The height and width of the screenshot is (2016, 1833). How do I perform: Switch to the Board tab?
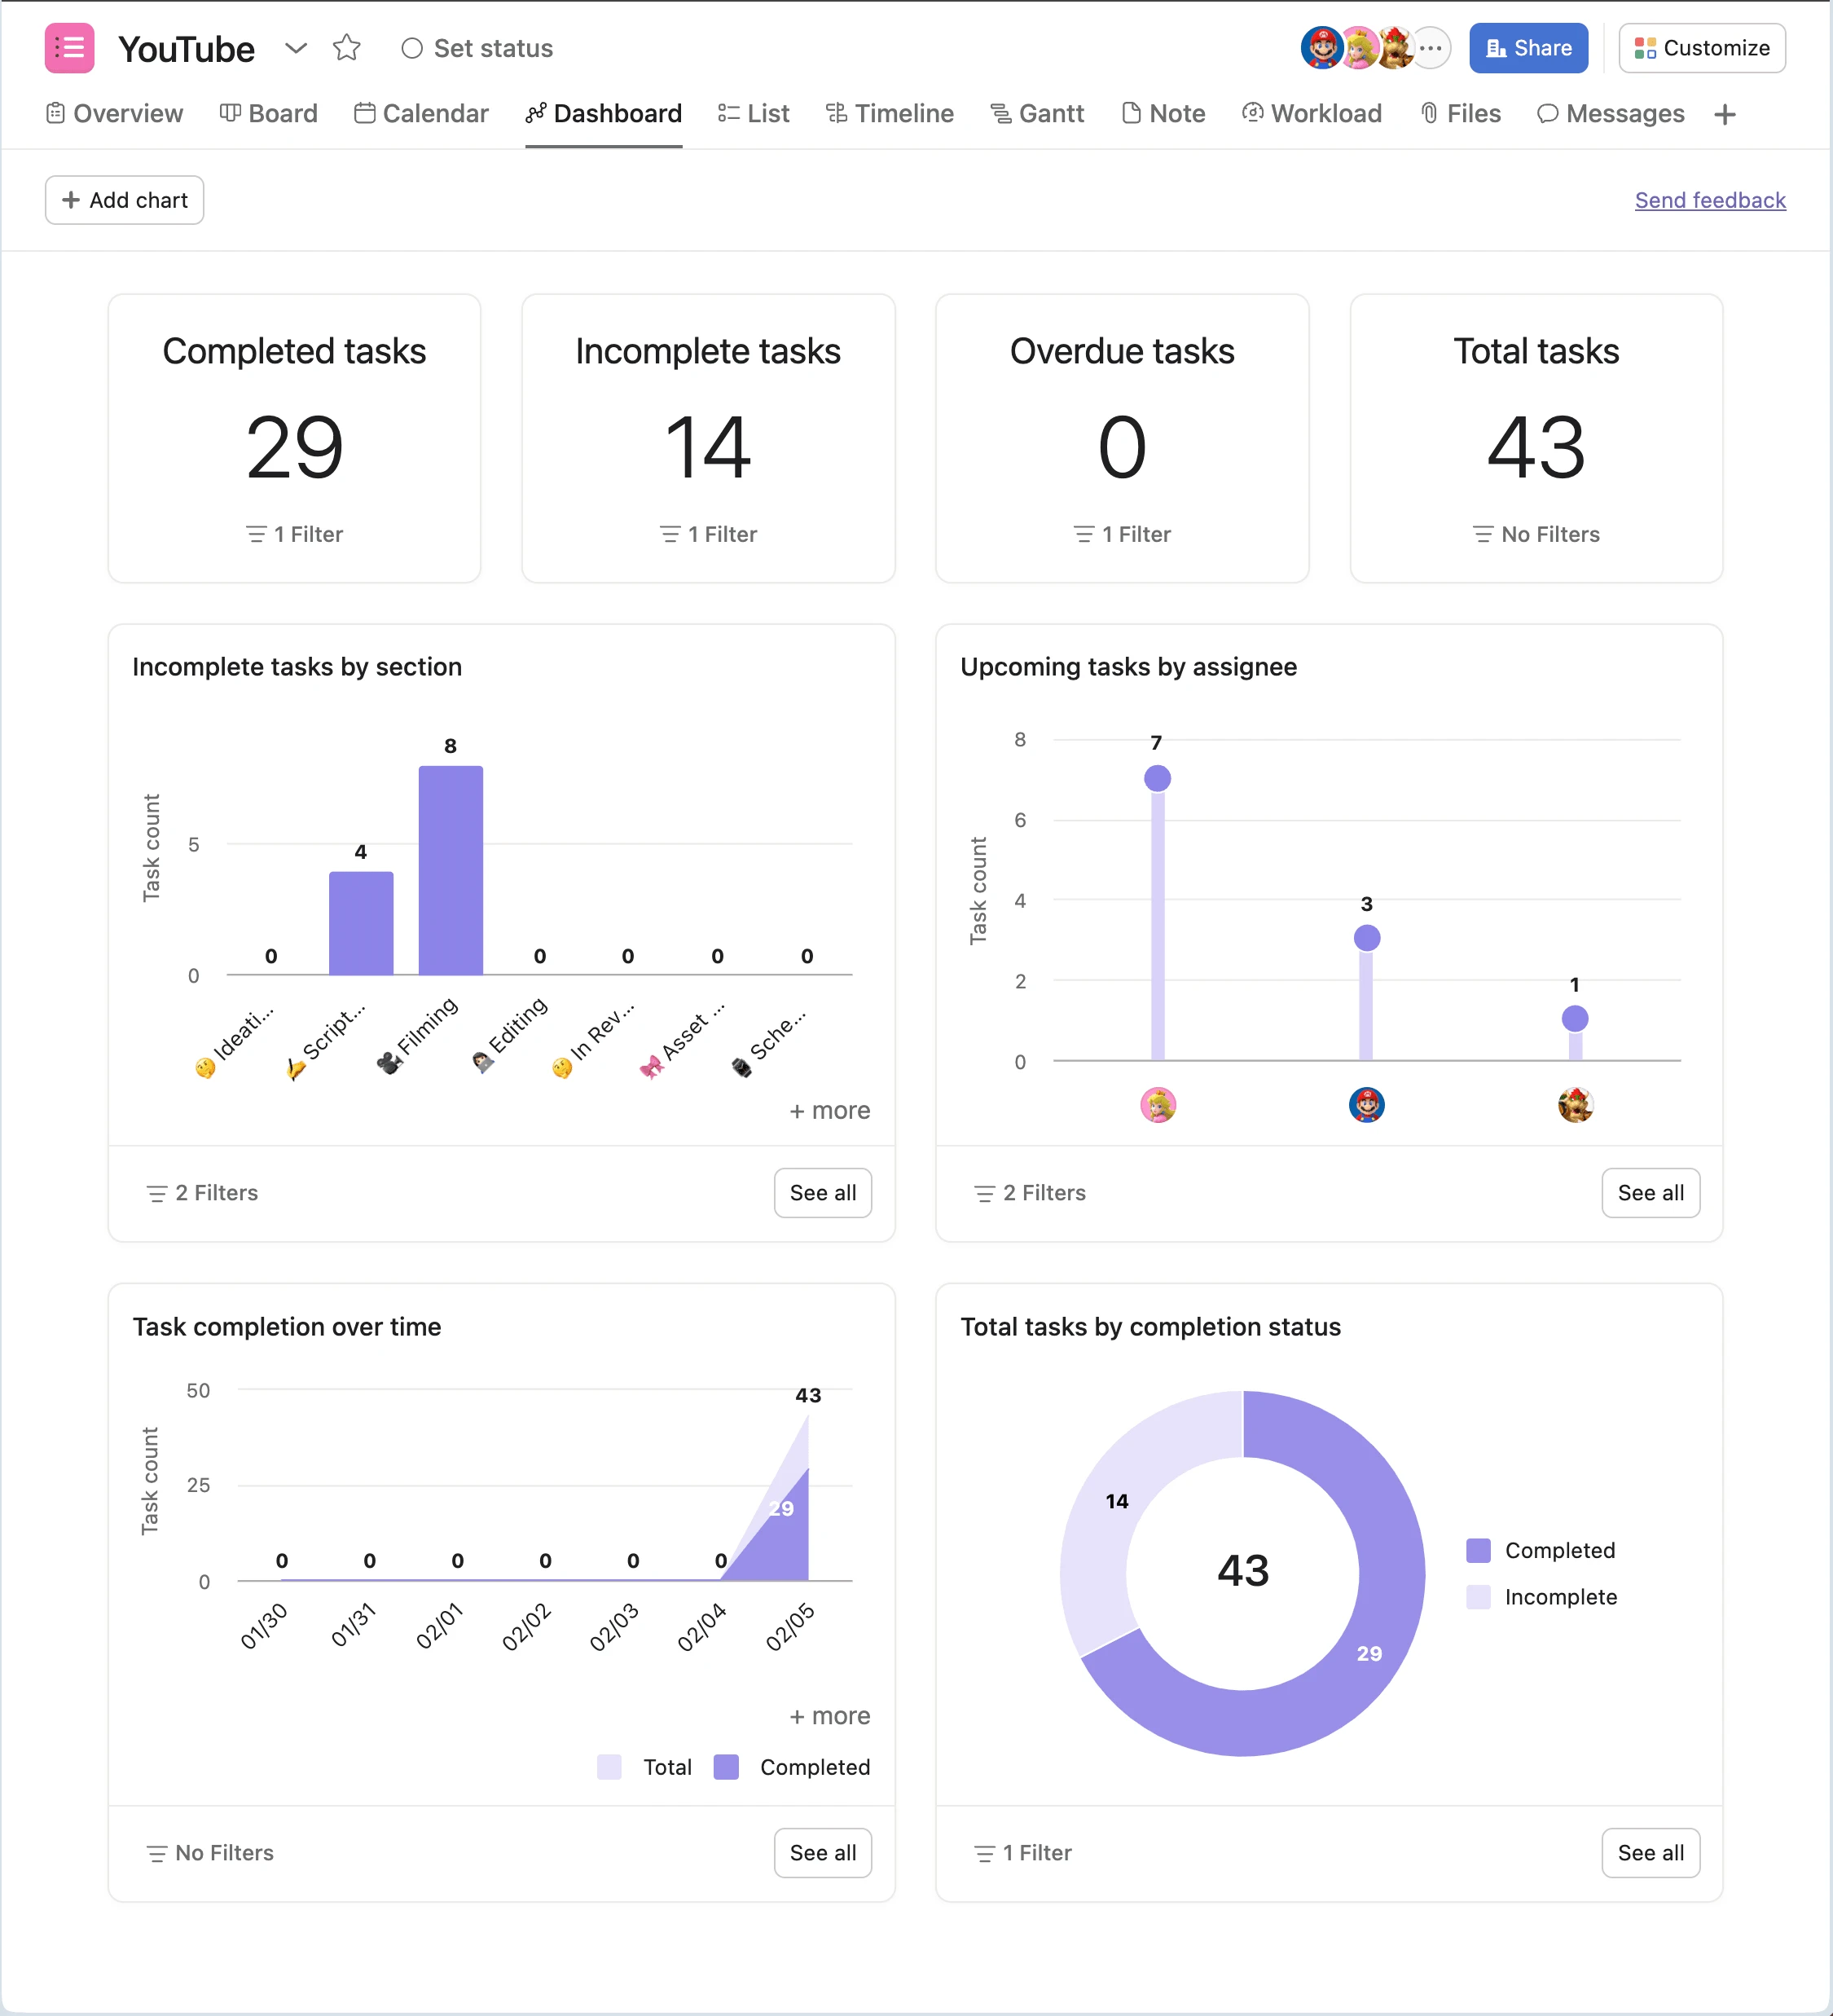(x=269, y=114)
